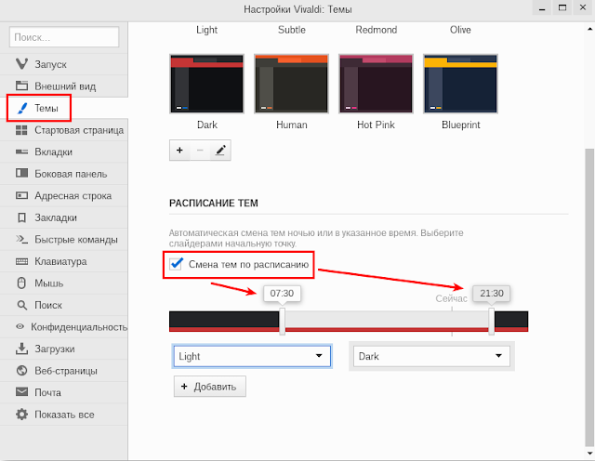Click the minus remove-theme button

tap(200, 151)
